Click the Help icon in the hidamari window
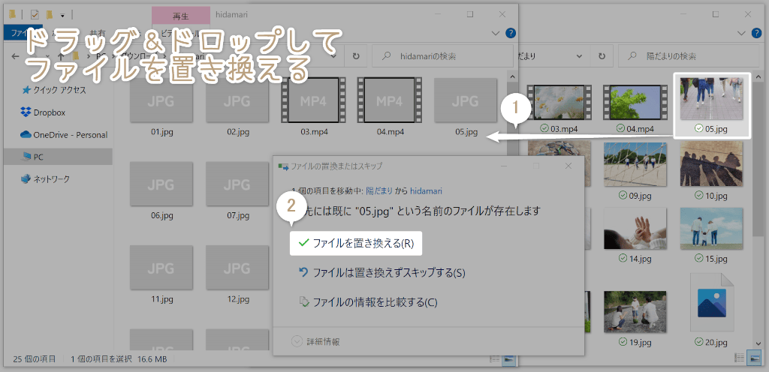769x372 pixels. click(511, 33)
